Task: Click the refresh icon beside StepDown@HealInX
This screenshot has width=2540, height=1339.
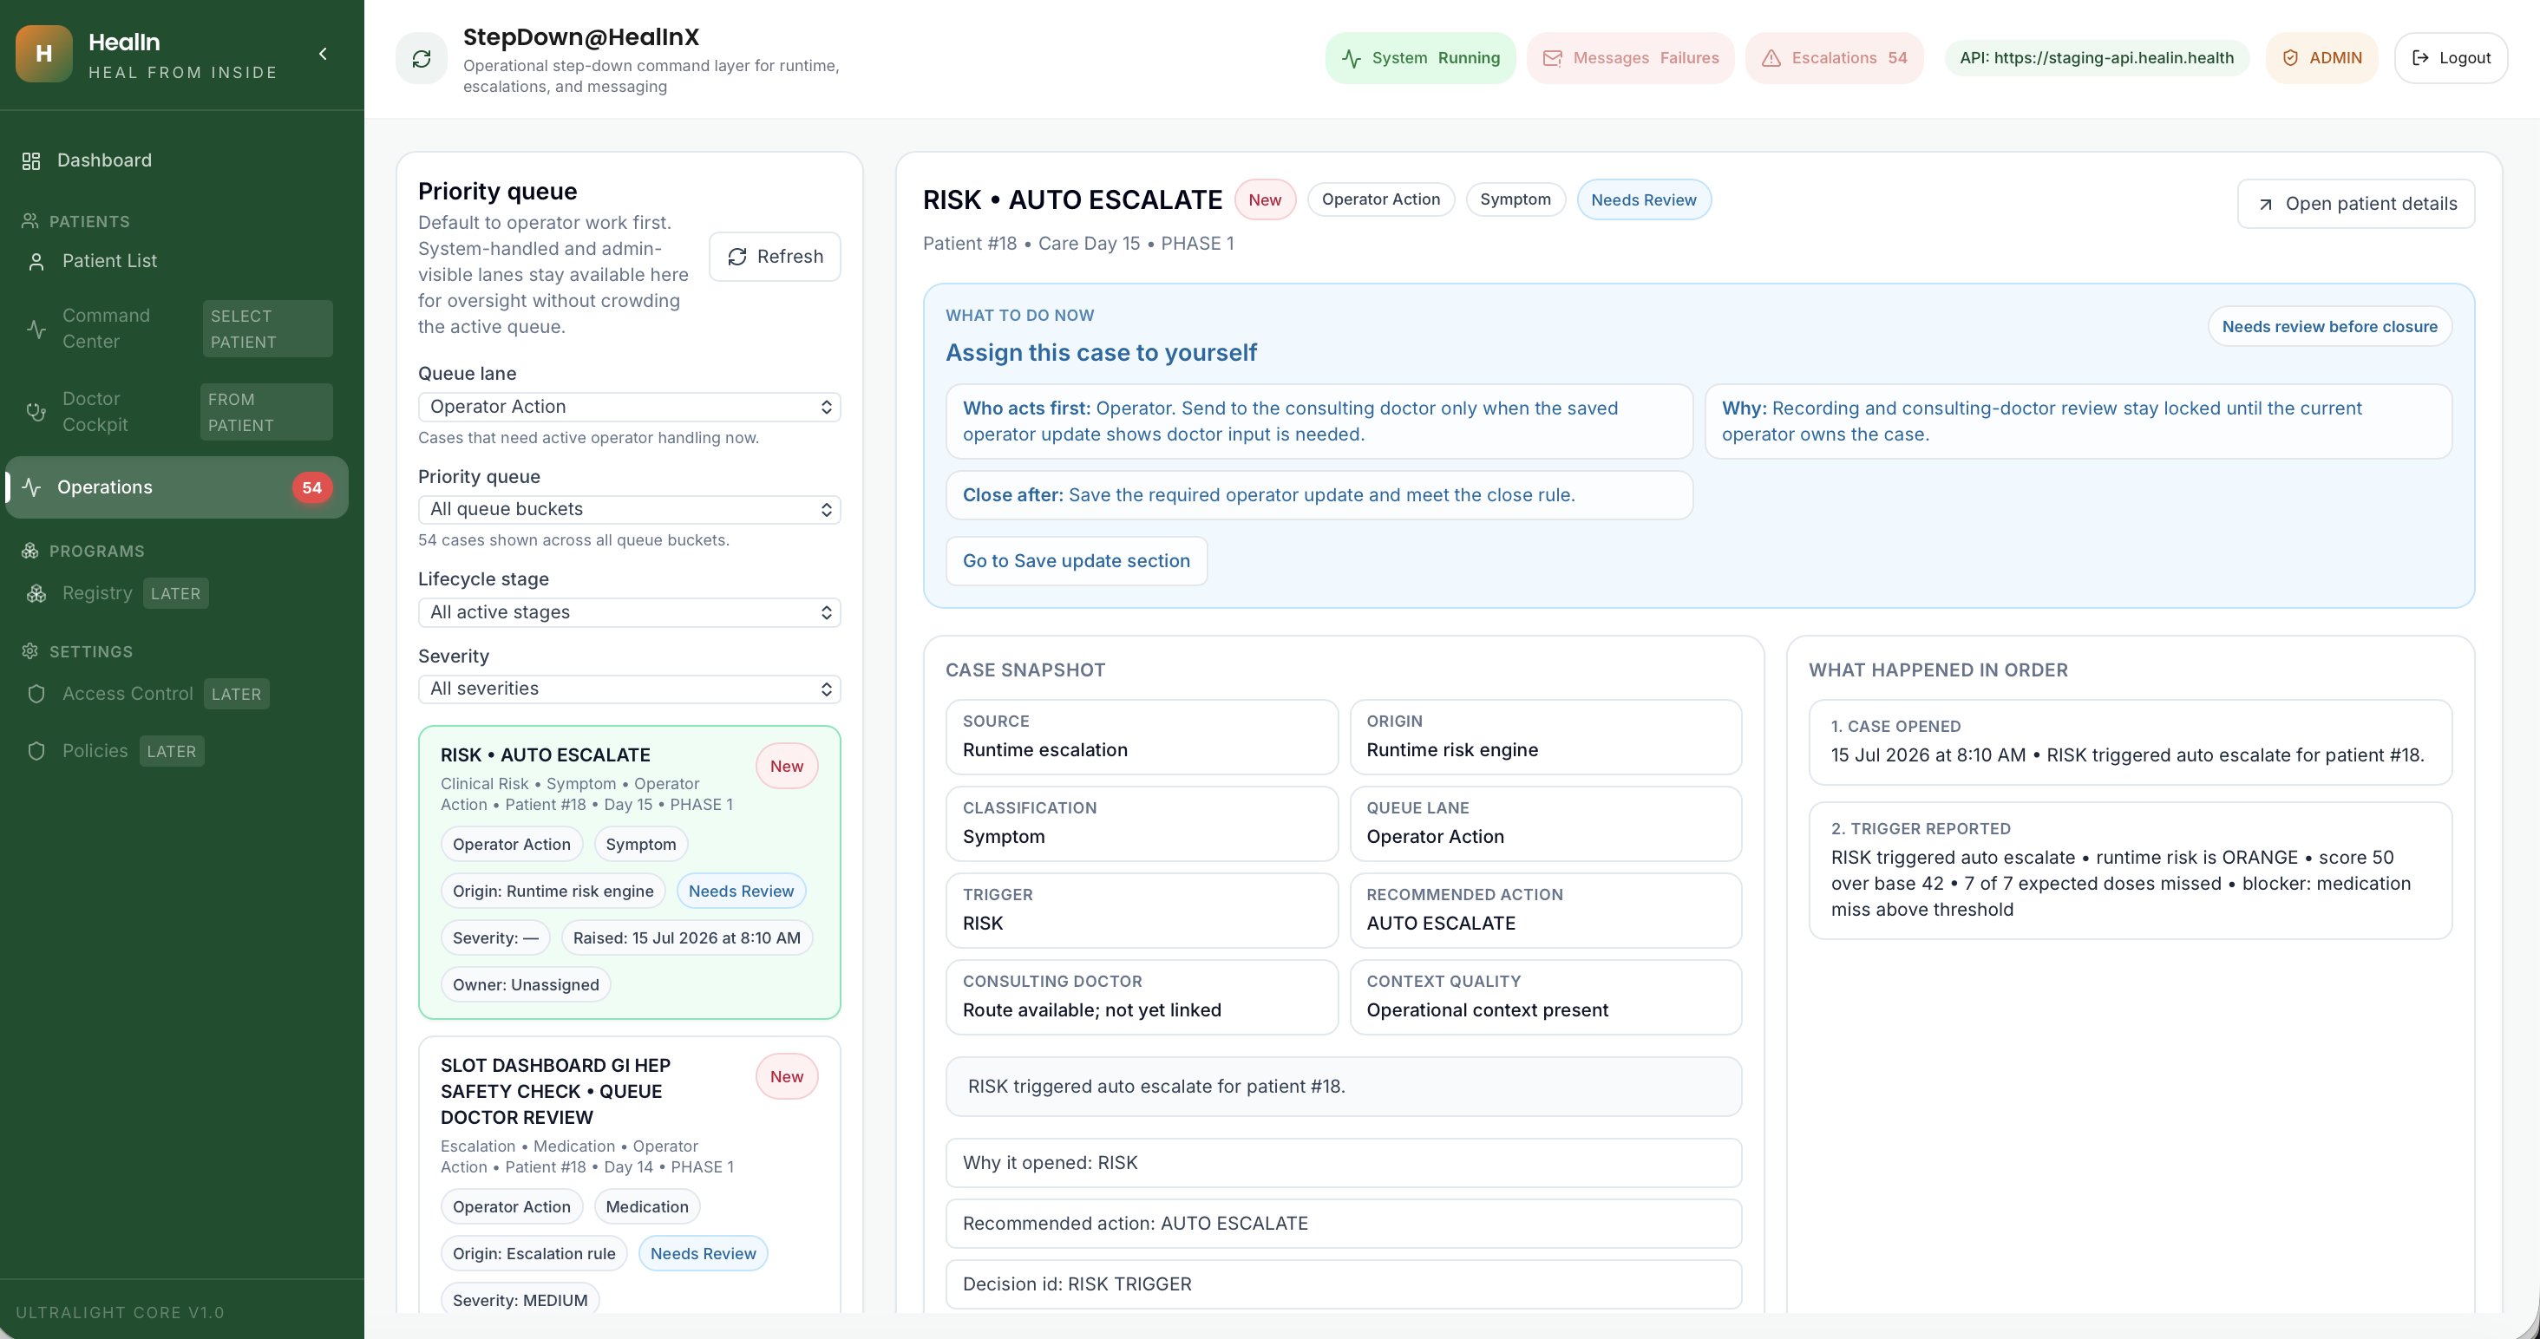Action: pyautogui.click(x=422, y=59)
